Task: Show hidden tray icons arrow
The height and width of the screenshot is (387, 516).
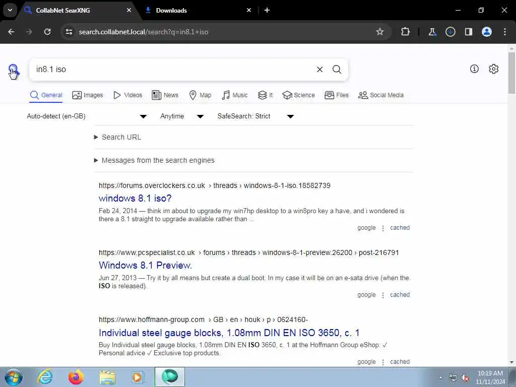Action: (440, 378)
